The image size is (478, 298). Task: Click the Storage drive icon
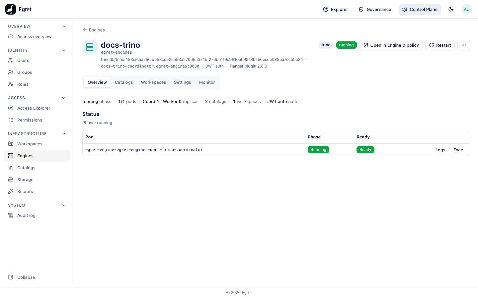click(x=11, y=180)
